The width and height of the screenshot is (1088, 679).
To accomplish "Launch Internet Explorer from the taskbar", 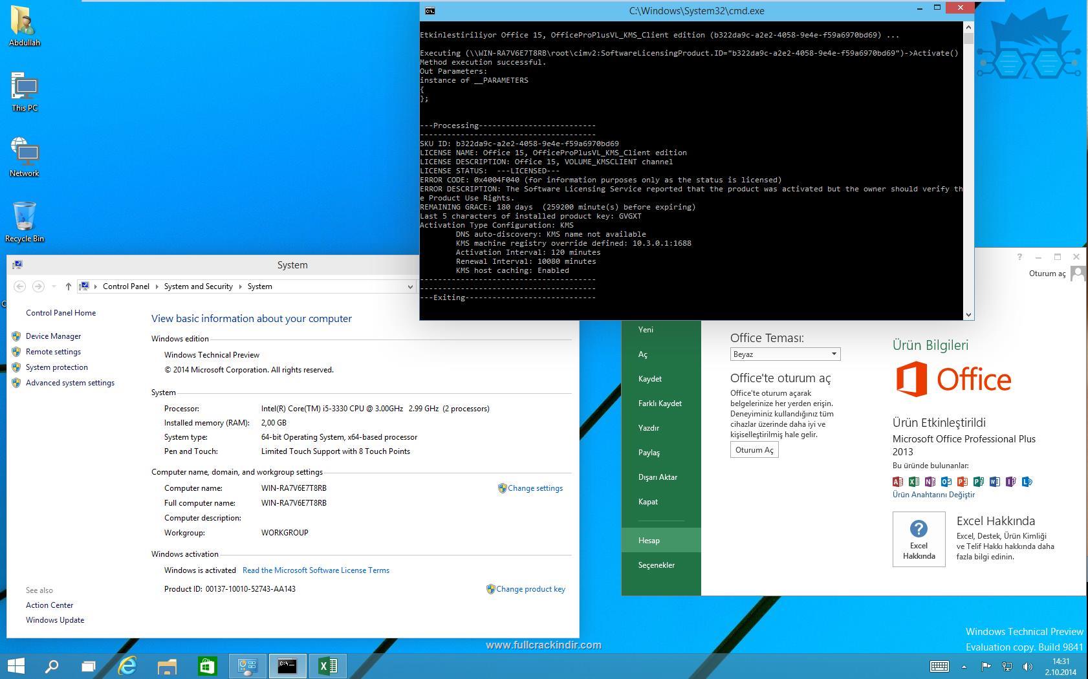I will pos(127,666).
